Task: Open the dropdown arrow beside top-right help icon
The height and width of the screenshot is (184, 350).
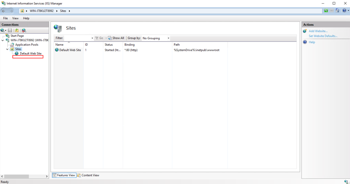Action: (348, 11)
